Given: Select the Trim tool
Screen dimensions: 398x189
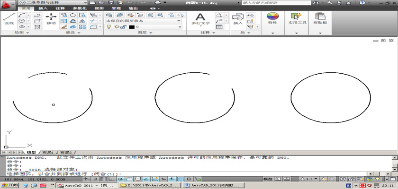Looking at the screenshot, I should coord(93,21).
